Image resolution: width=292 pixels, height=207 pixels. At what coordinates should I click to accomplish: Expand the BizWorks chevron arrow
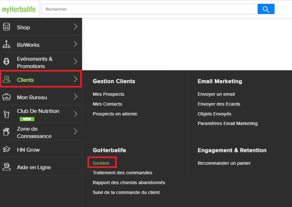[75, 44]
